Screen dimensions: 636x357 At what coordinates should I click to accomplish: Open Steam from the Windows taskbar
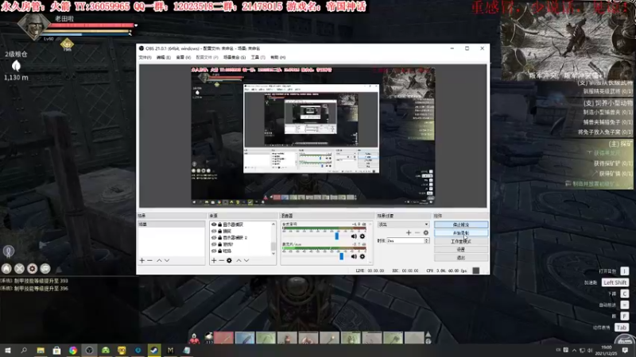(154, 350)
